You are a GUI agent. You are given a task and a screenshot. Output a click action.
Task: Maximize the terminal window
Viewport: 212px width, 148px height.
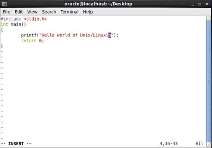tap(200, 4)
